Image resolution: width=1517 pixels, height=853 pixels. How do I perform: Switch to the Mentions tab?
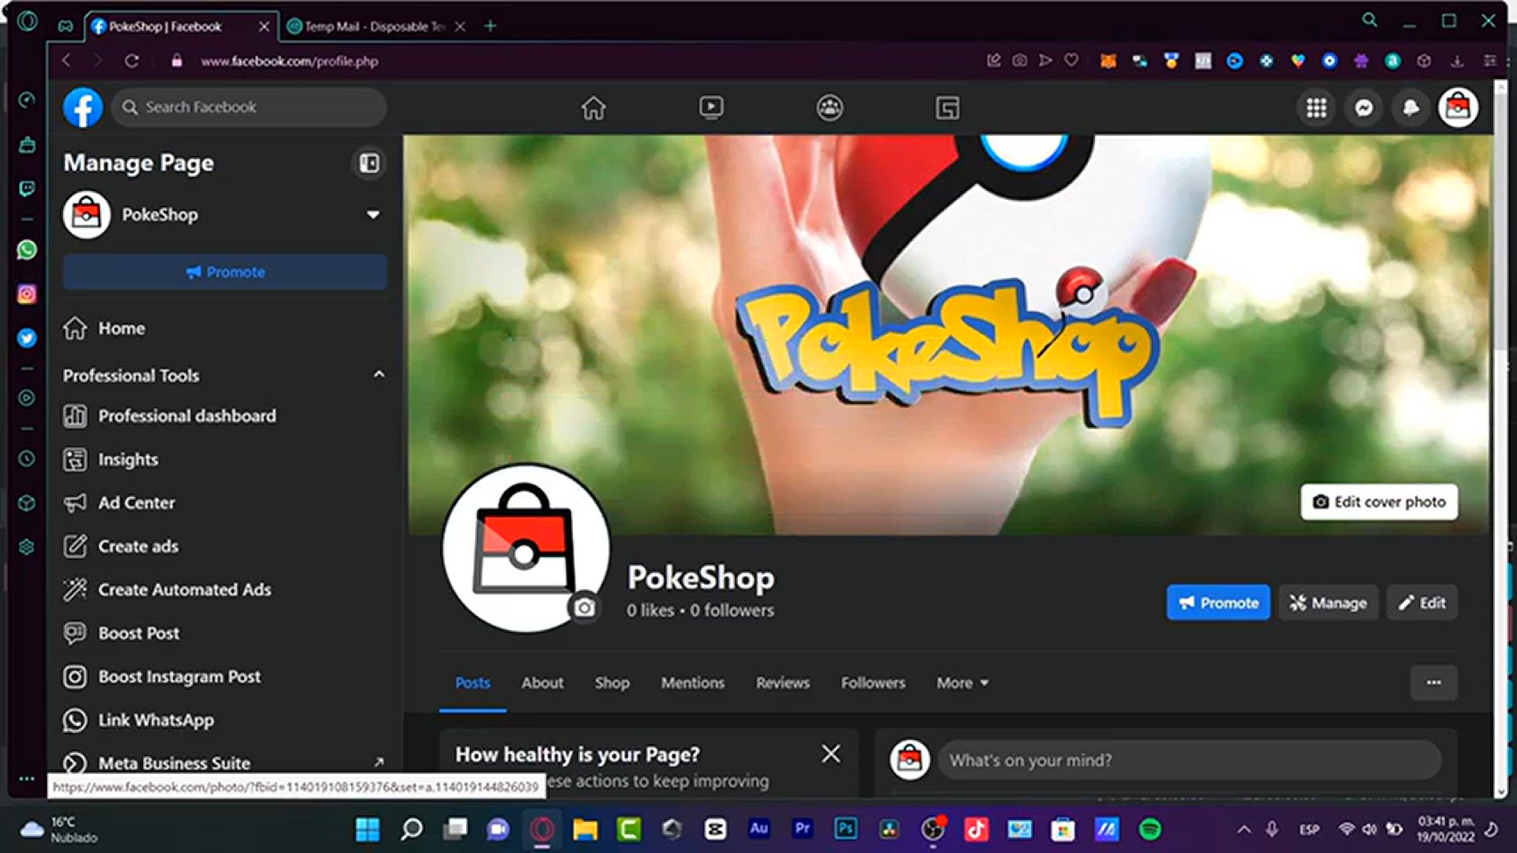(x=693, y=683)
